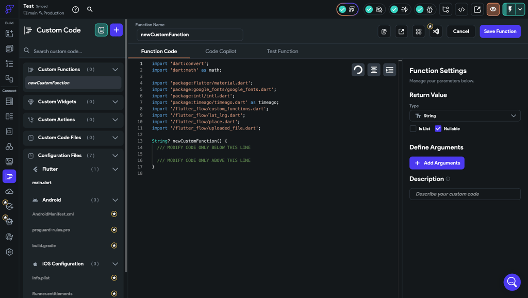This screenshot has height=298, width=528.
Task: Open main.dart configuration file
Action: tap(42, 183)
